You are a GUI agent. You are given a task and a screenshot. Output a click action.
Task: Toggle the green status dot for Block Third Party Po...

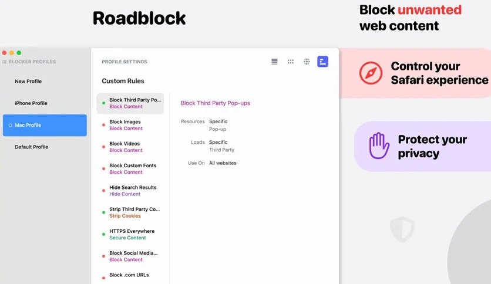pyautogui.click(x=103, y=103)
